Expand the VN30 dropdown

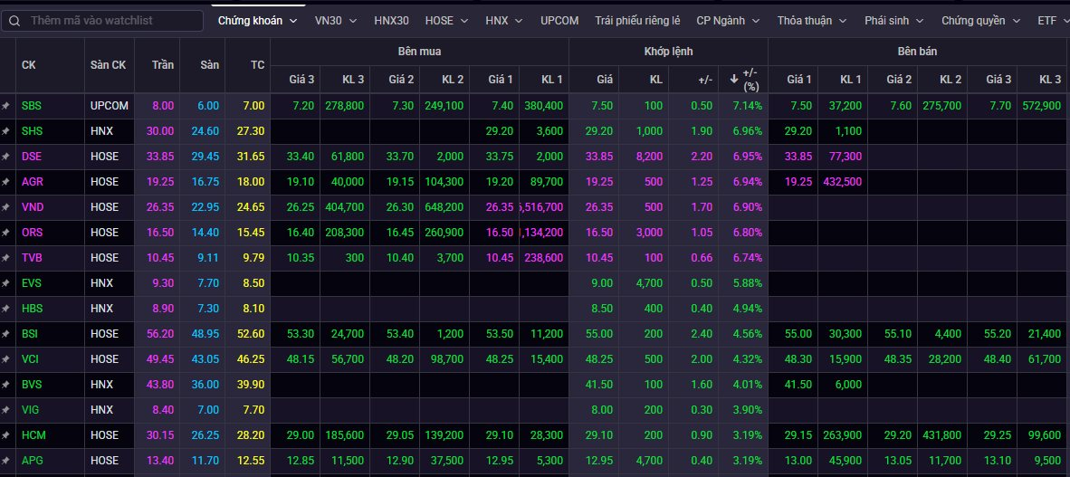[x=335, y=20]
